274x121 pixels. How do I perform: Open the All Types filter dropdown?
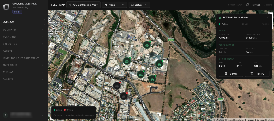[115, 5]
